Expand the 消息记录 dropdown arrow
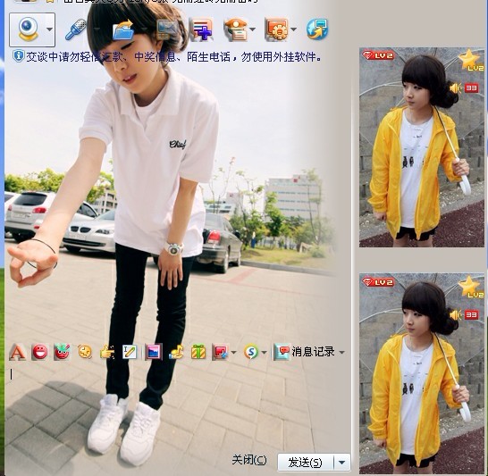The image size is (488, 476). tap(341, 353)
